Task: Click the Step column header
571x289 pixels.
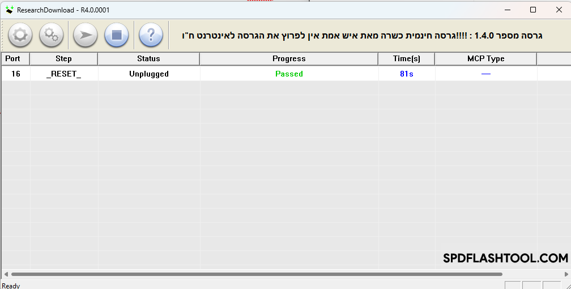Action: click(x=63, y=58)
